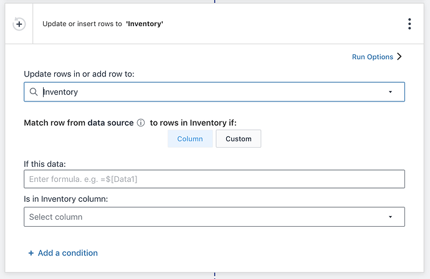Click the If this data label
Image resolution: width=430 pixels, height=279 pixels.
(x=45, y=164)
